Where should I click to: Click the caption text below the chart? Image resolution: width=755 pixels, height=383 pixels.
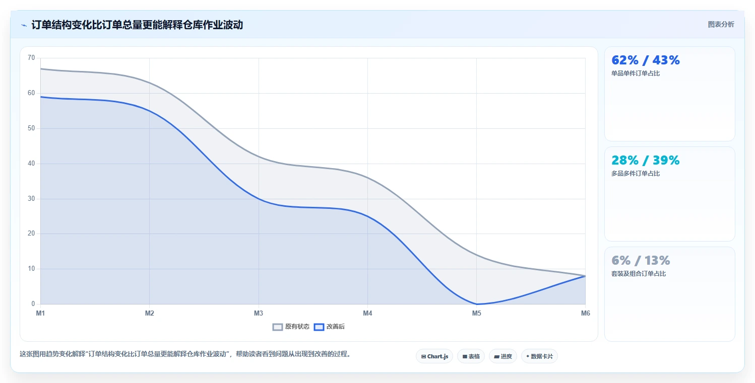(x=185, y=354)
